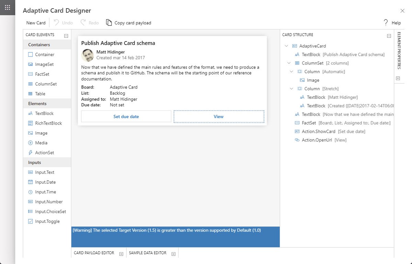The image size is (412, 264).
Task: Select TextBlock [Publish Adaptive Card schema] in tree
Action: tap(340, 55)
